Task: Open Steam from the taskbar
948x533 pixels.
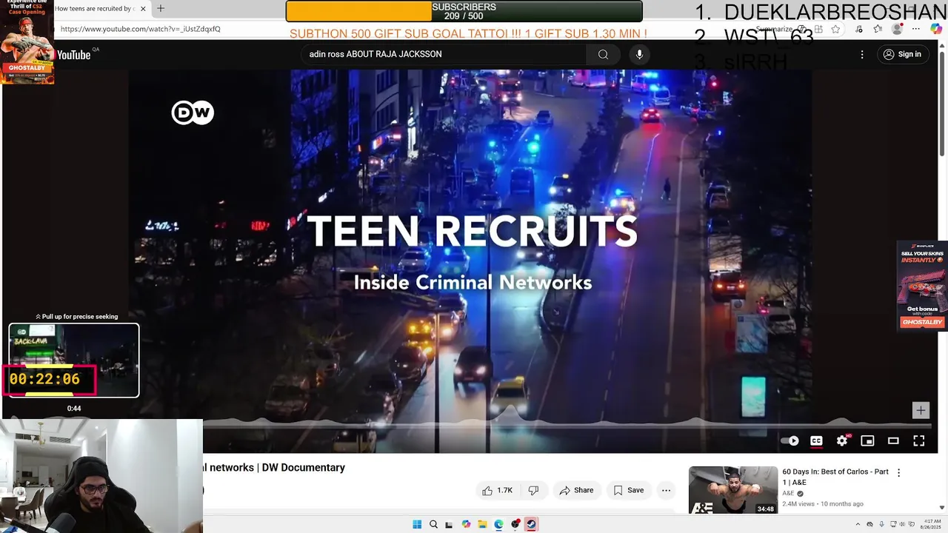Action: pos(531,524)
